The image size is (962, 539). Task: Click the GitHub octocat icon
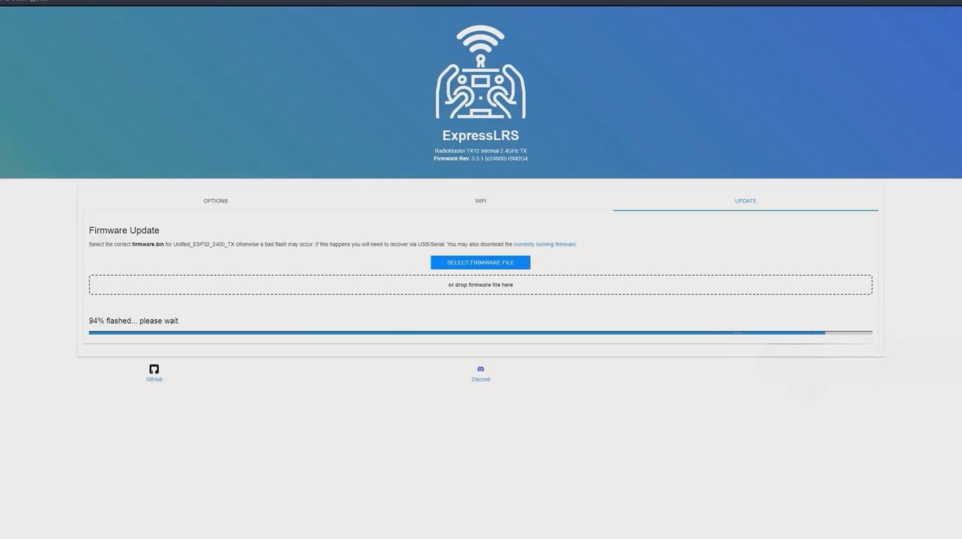coord(154,369)
